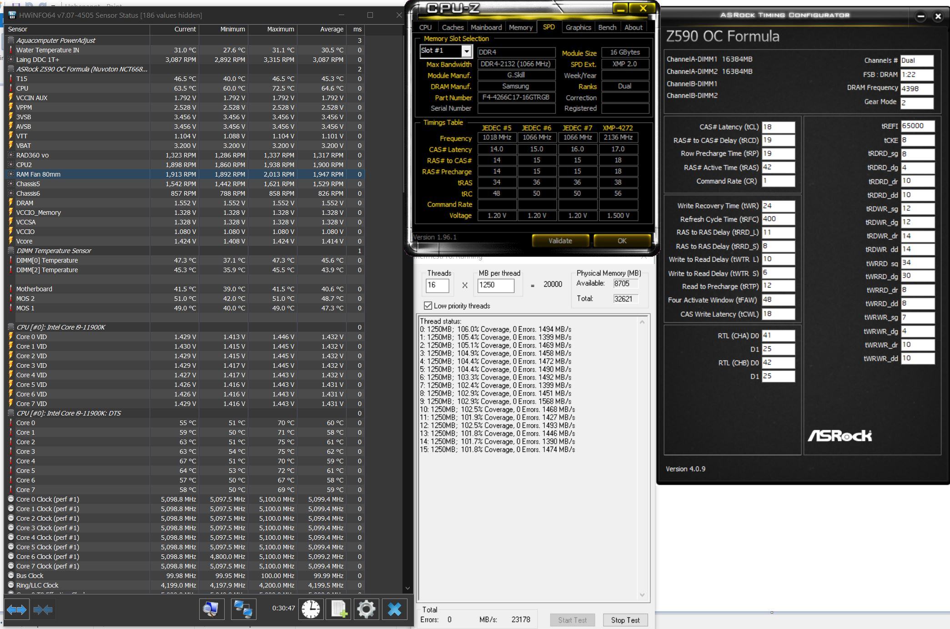
Task: Select DIMM[0] Temperature row
Action: 184,260
